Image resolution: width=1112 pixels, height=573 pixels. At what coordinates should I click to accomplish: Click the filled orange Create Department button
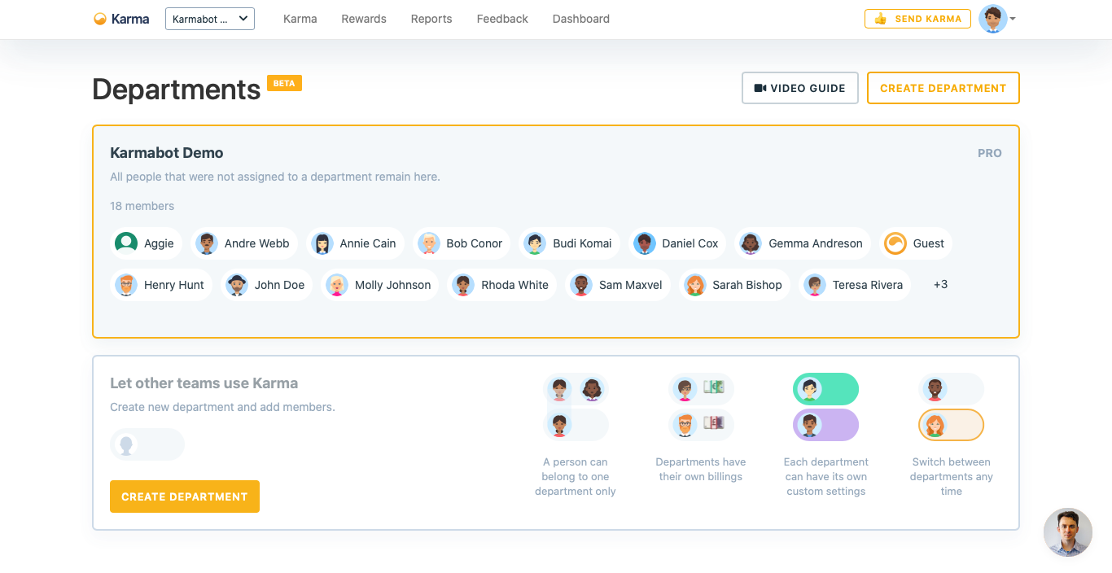pos(185,496)
